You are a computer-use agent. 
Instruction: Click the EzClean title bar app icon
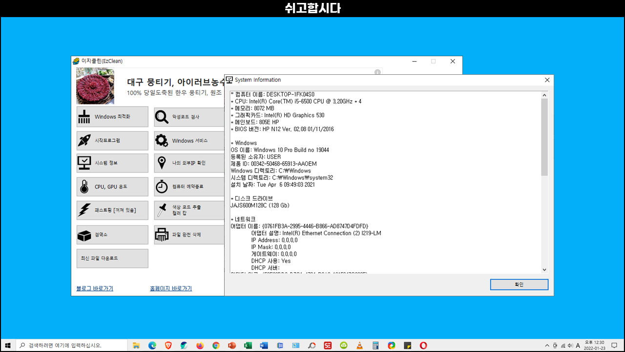click(76, 61)
